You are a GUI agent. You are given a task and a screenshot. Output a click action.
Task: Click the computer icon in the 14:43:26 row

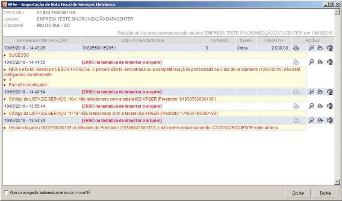330,48
